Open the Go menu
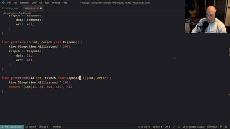The width and height of the screenshot is (230, 129). [x=41, y=3]
